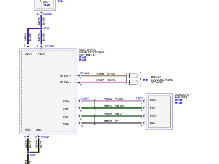Select the Subwoofer Amplifier component box
Image resolution: width=219 pixels, height=164 pixels.
[x=159, y=111]
